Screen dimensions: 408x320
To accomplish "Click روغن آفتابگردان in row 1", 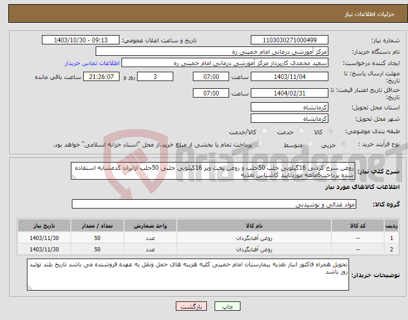I will pyautogui.click(x=254, y=238).
